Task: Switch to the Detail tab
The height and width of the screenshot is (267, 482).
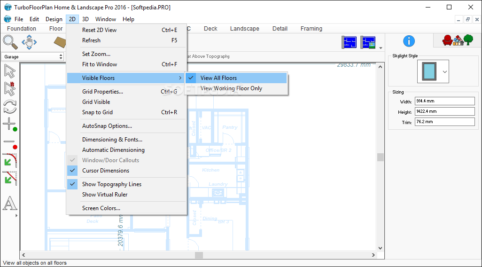Action: coord(280,29)
